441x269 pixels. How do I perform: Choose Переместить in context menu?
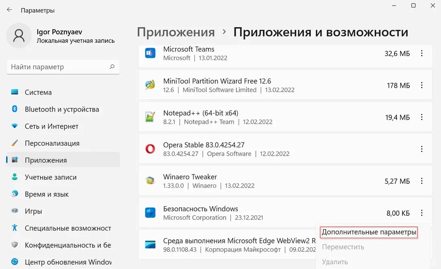[343, 247]
